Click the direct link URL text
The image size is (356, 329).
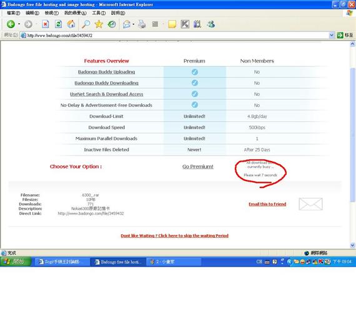91,214
